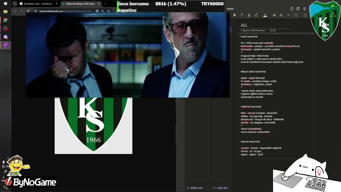Click the Adidas üç çizgi dağ line
Image resolution: width=341 pixels, height=192 pixels.
[257, 116]
